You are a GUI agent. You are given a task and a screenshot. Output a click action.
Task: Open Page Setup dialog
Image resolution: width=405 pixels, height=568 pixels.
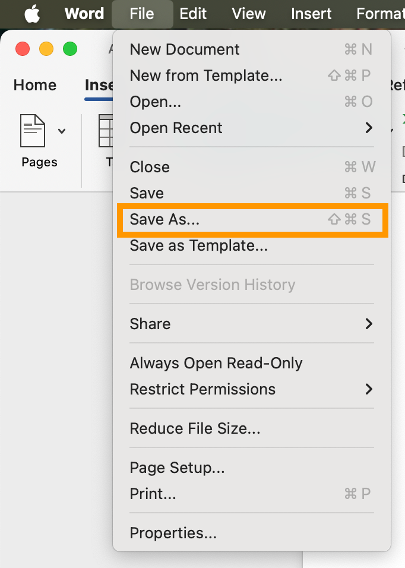[177, 468]
